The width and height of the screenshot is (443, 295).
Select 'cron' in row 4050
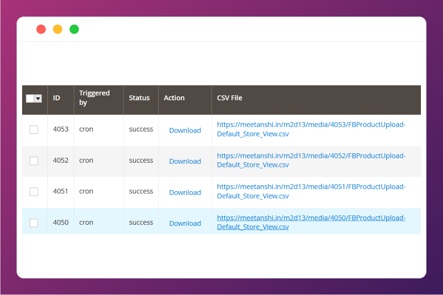[86, 223]
